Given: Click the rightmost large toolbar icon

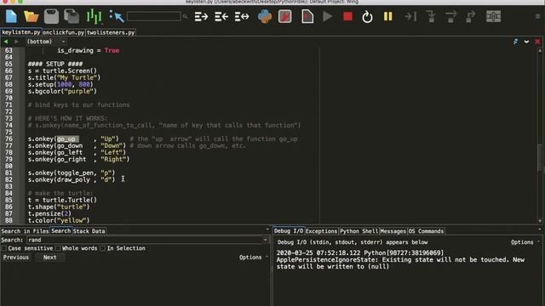Looking at the screenshot, I should [493, 16].
